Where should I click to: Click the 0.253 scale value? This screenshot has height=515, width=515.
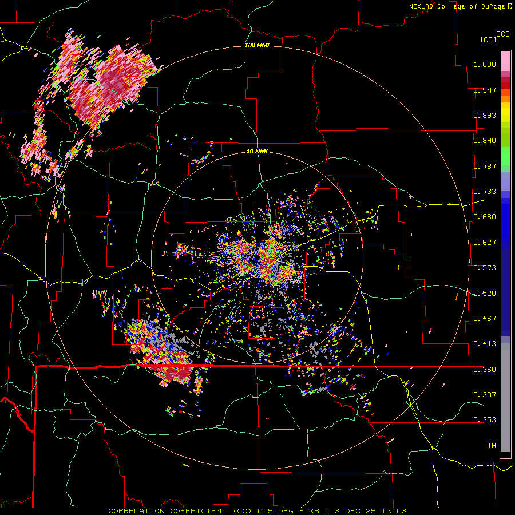(x=485, y=420)
